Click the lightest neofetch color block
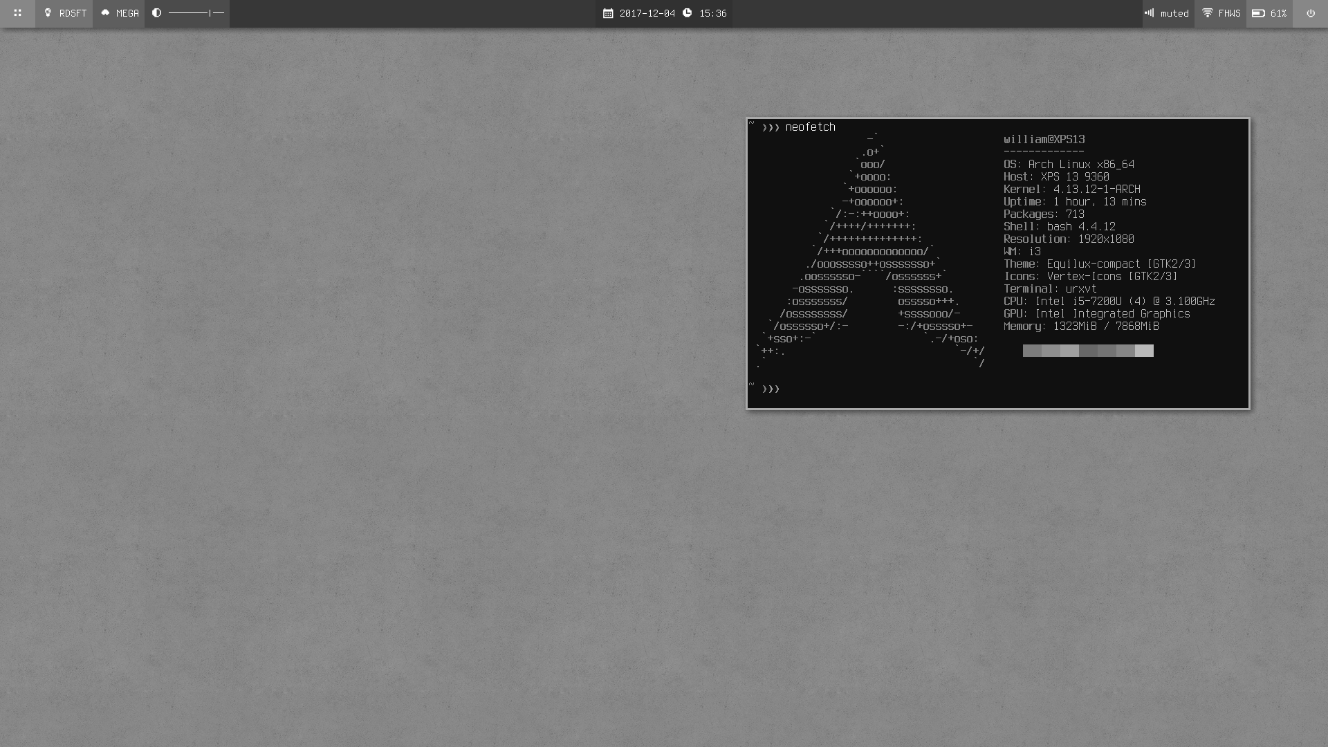The image size is (1328, 747). point(1144,351)
